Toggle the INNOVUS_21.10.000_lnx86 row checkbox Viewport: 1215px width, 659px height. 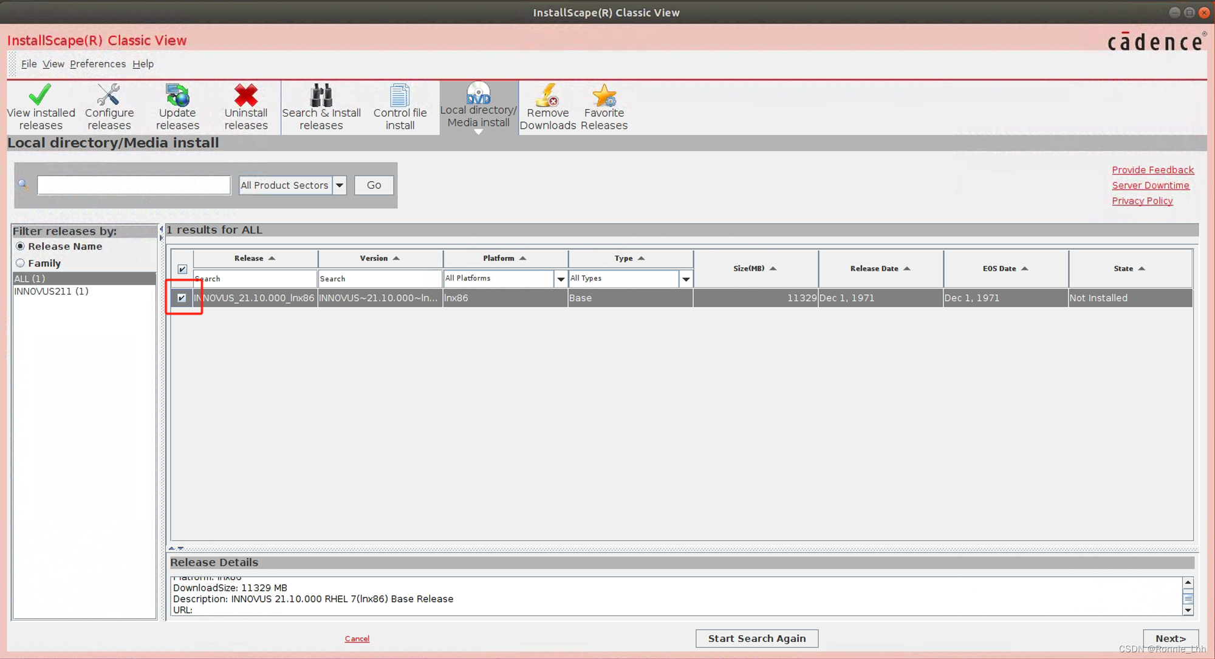(x=182, y=298)
